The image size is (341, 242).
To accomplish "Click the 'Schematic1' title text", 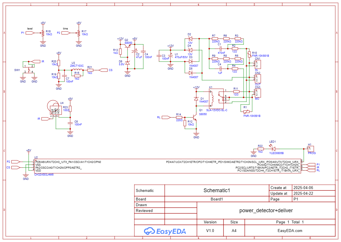I will pyautogui.click(x=217, y=190).
